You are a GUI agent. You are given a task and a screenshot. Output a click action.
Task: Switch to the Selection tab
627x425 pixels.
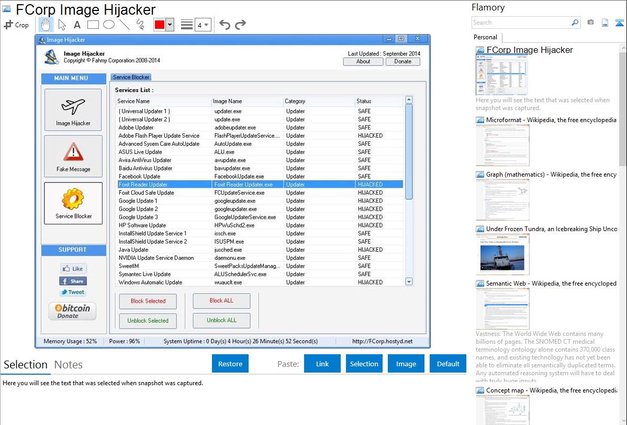pyautogui.click(x=26, y=365)
